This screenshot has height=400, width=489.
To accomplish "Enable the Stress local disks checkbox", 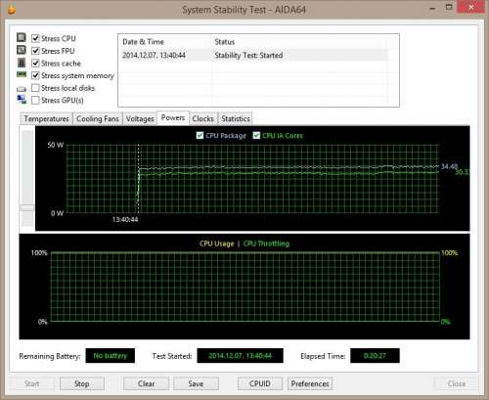I will [35, 88].
